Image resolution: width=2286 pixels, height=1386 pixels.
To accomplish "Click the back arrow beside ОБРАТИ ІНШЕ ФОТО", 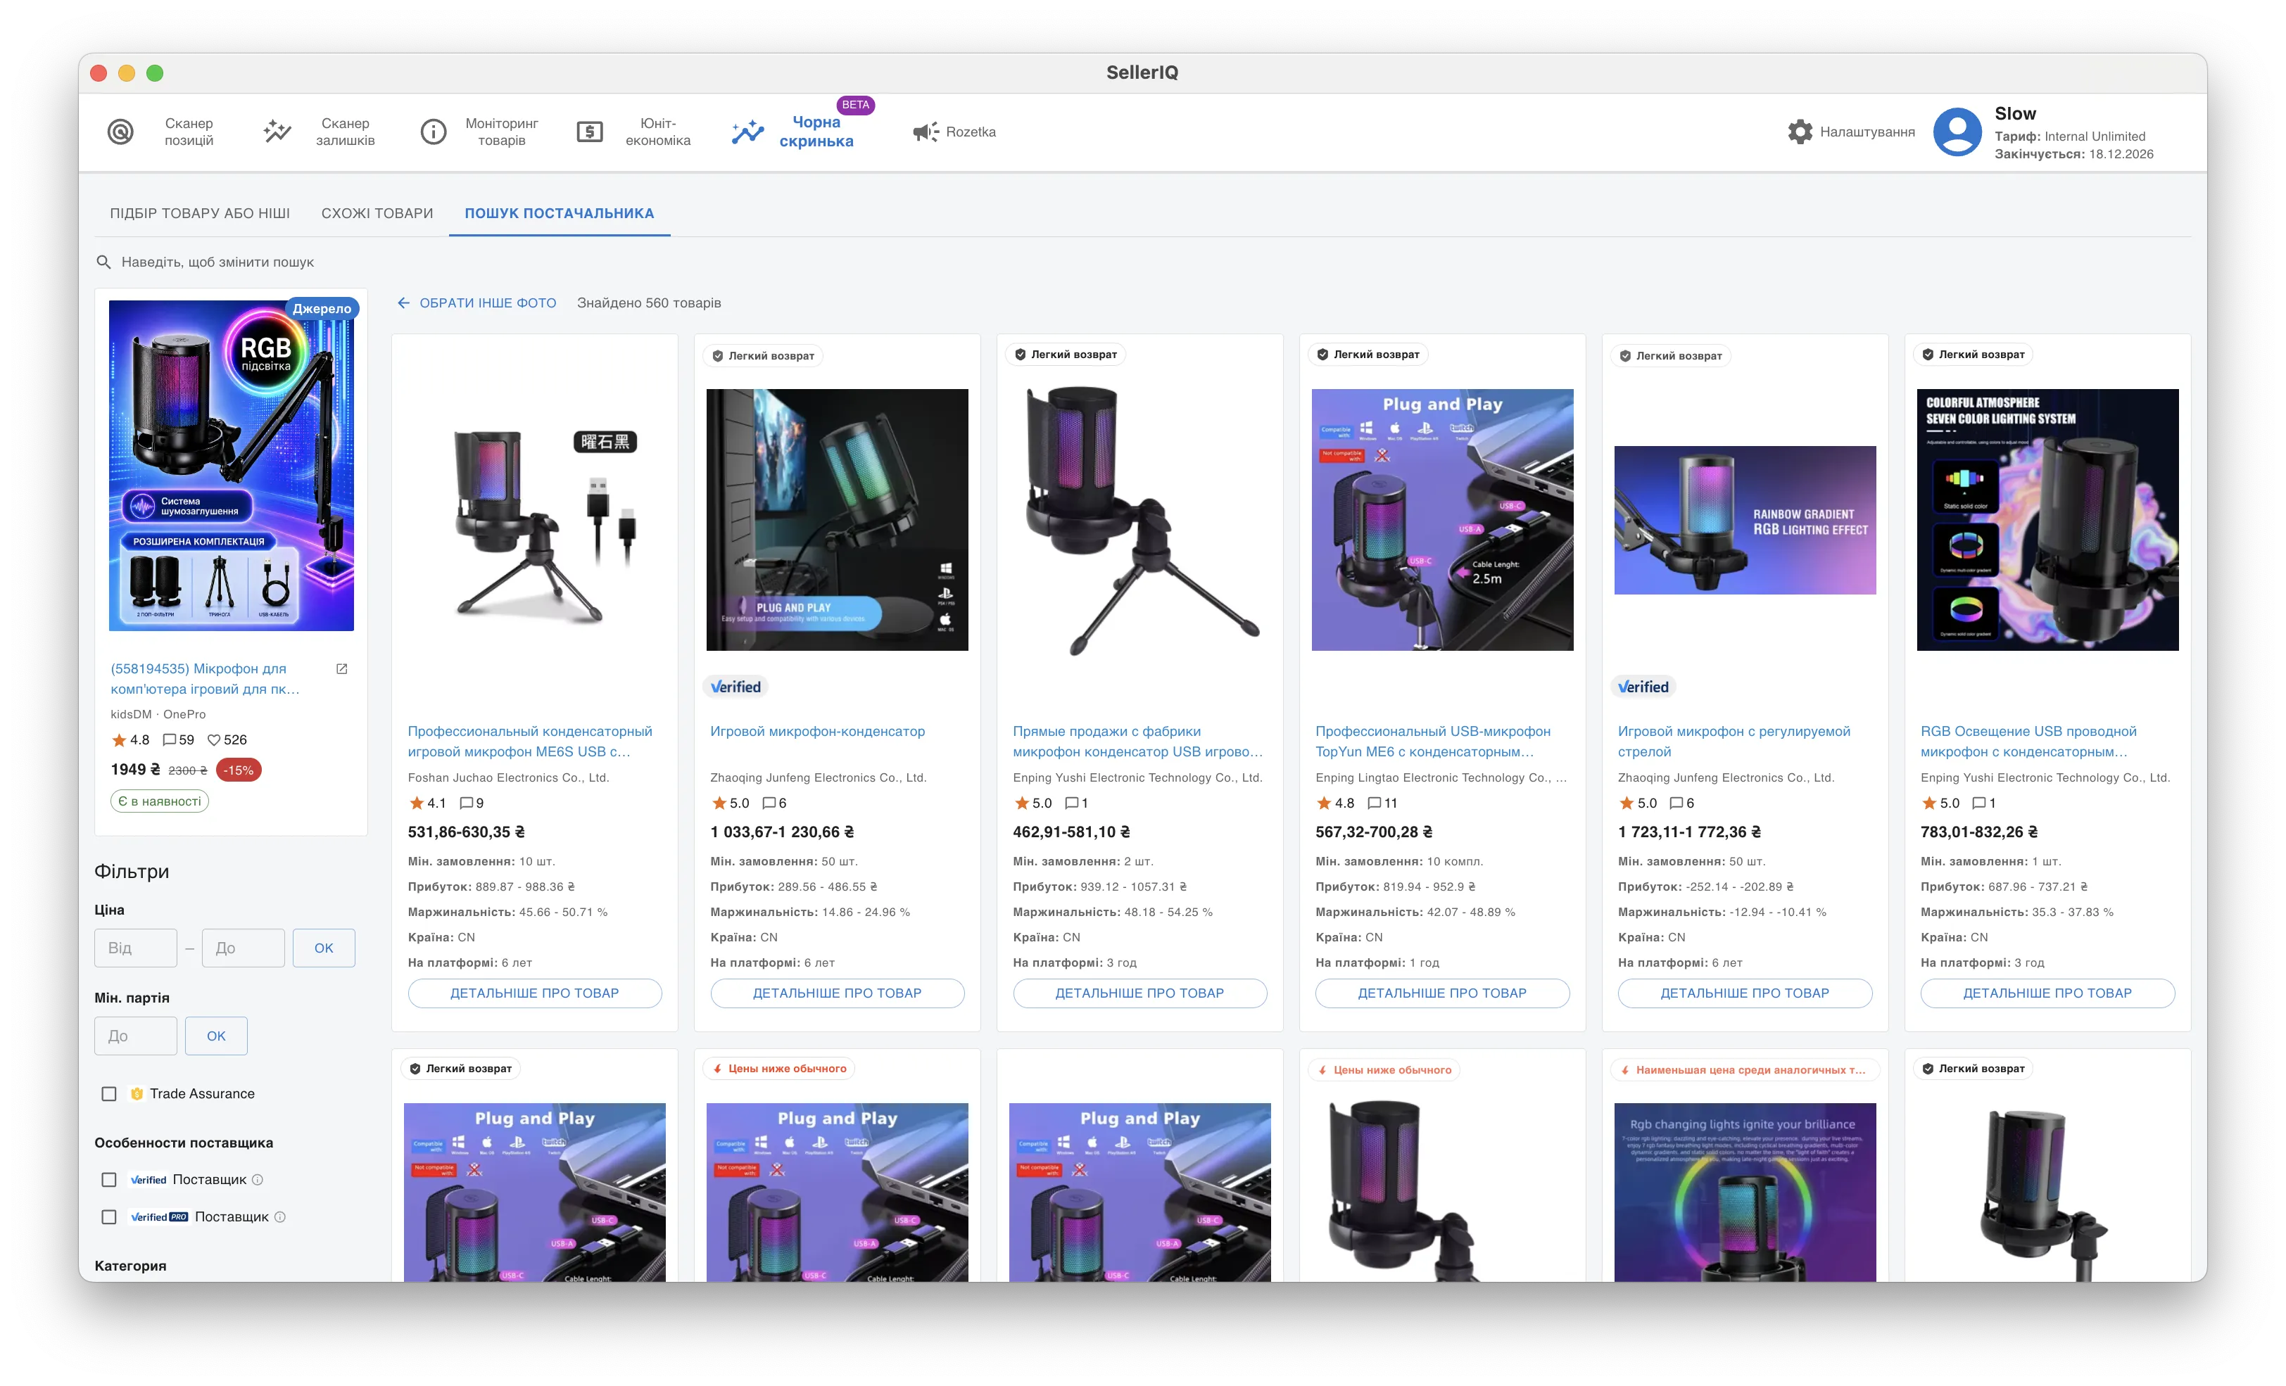I will pyautogui.click(x=403, y=303).
